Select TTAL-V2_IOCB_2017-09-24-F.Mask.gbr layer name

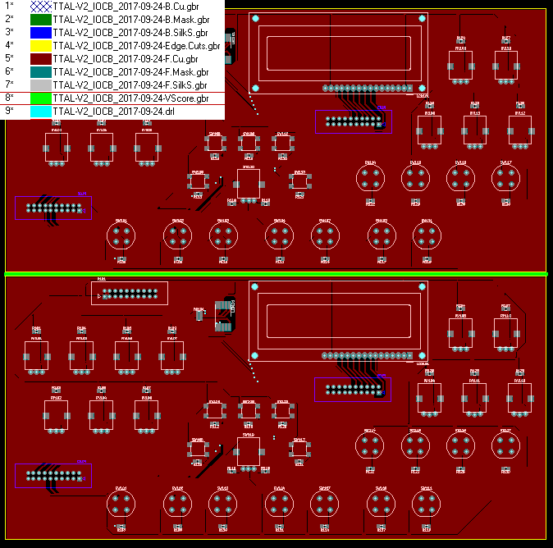(x=130, y=72)
